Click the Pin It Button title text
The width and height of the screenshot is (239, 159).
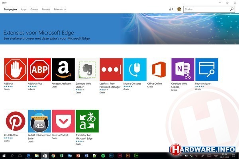(x=11, y=135)
